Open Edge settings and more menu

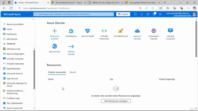click(188, 8)
